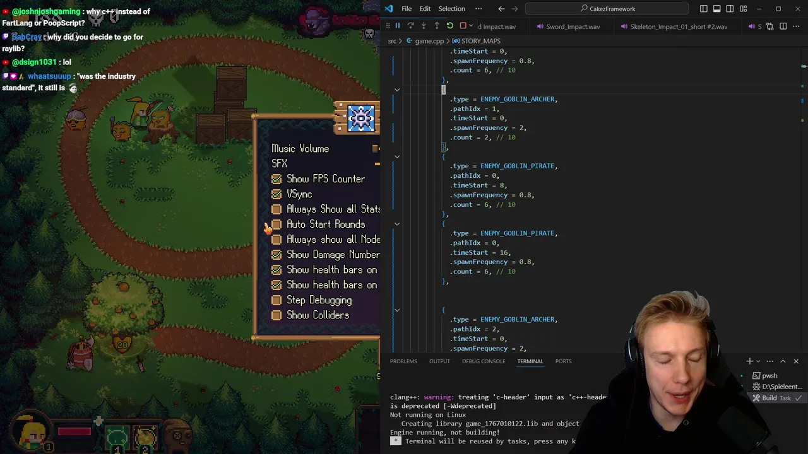Screen dimensions: 808x454
Task: Open the new terminal profile dropdown
Action: (758, 361)
